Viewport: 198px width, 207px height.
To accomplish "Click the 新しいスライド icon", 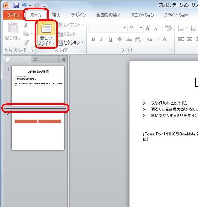I will coord(46,28).
